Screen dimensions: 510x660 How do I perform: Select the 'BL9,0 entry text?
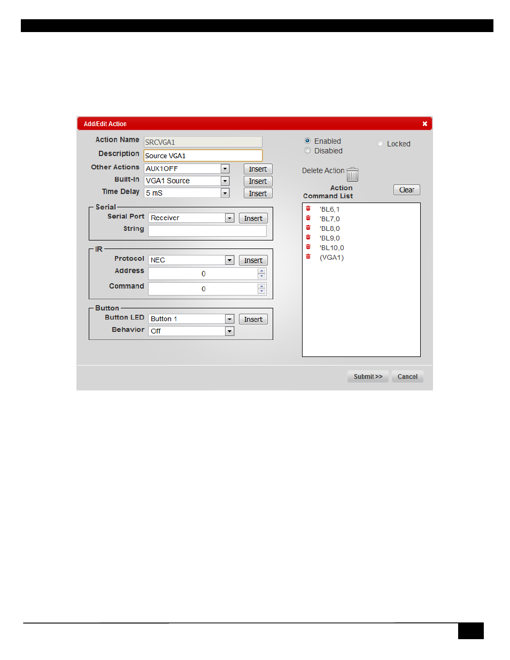tap(329, 238)
